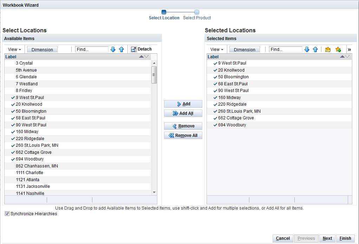Select 694 Woodbury in Selected Items
This screenshot has width=359, height=244.
pyautogui.click(x=279, y=125)
